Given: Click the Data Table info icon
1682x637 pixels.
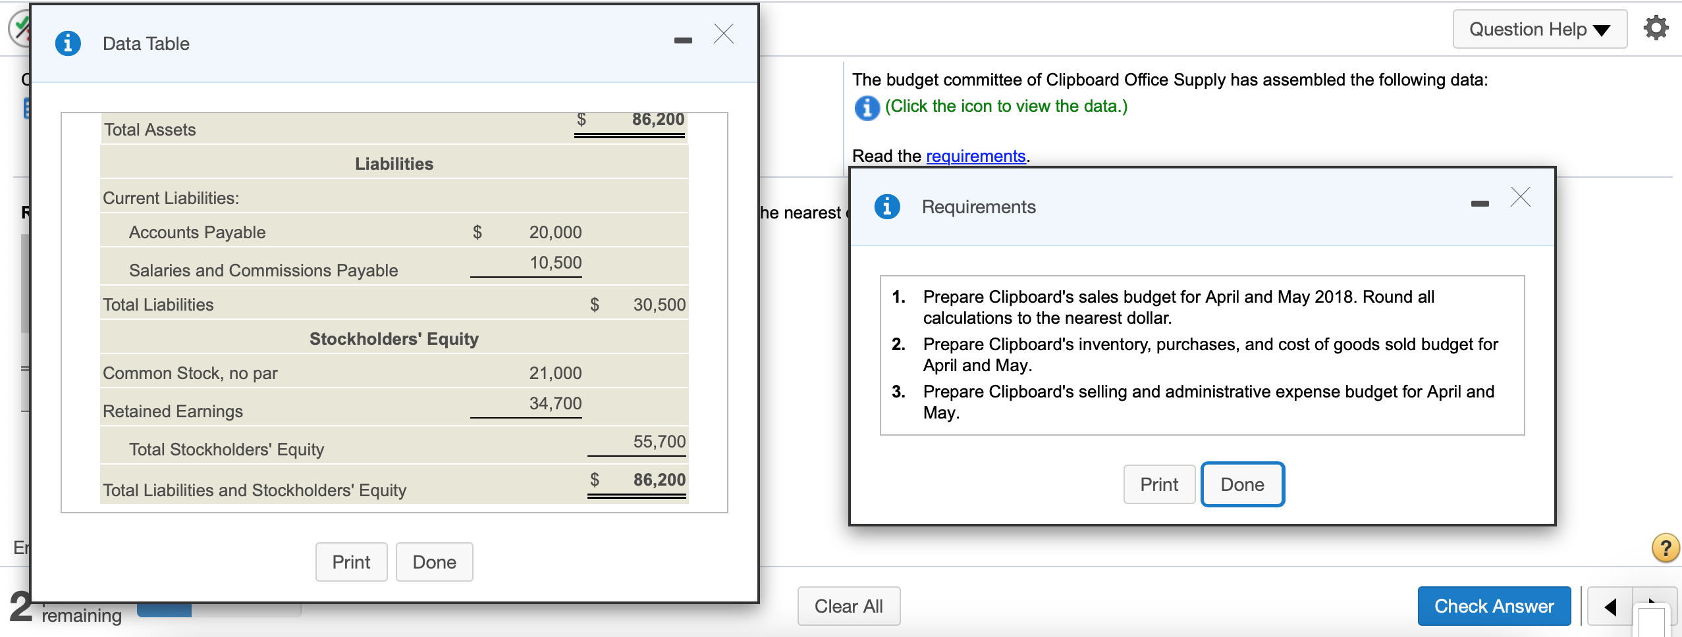Looking at the screenshot, I should (68, 42).
